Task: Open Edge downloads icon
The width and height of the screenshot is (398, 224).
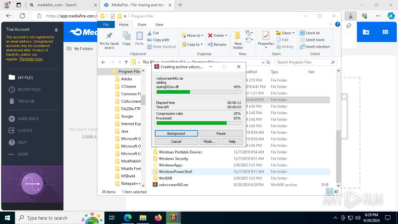Action: (x=350, y=16)
